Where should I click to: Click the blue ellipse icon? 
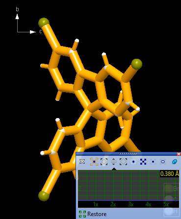[163, 162]
